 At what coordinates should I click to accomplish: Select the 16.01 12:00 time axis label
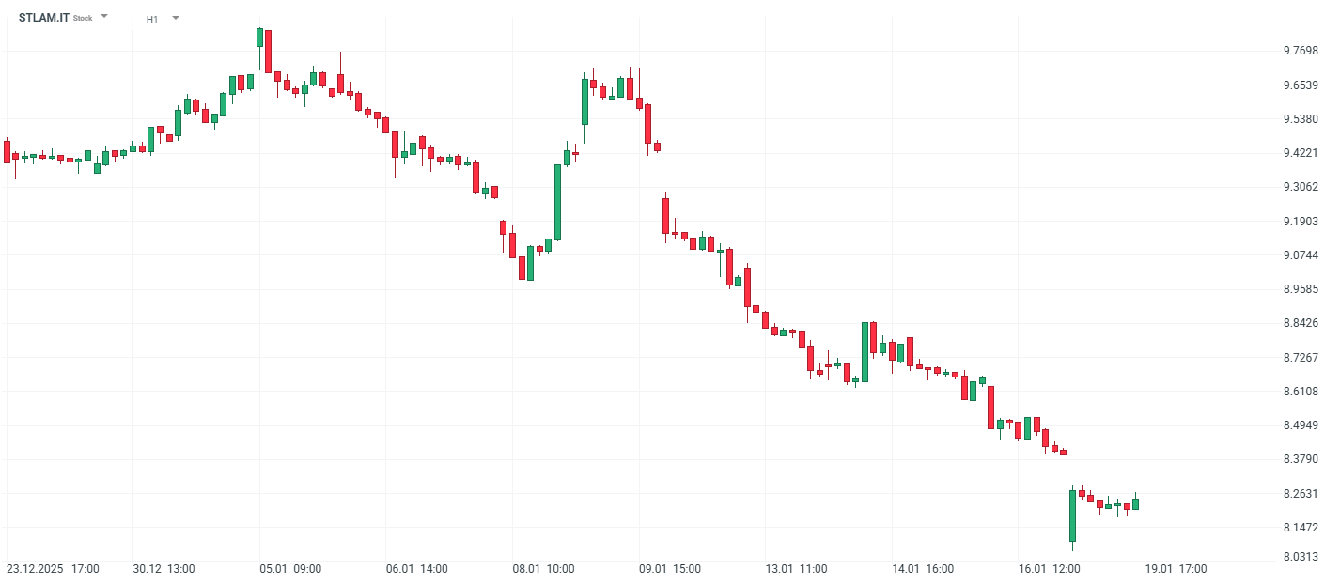pos(1050,569)
